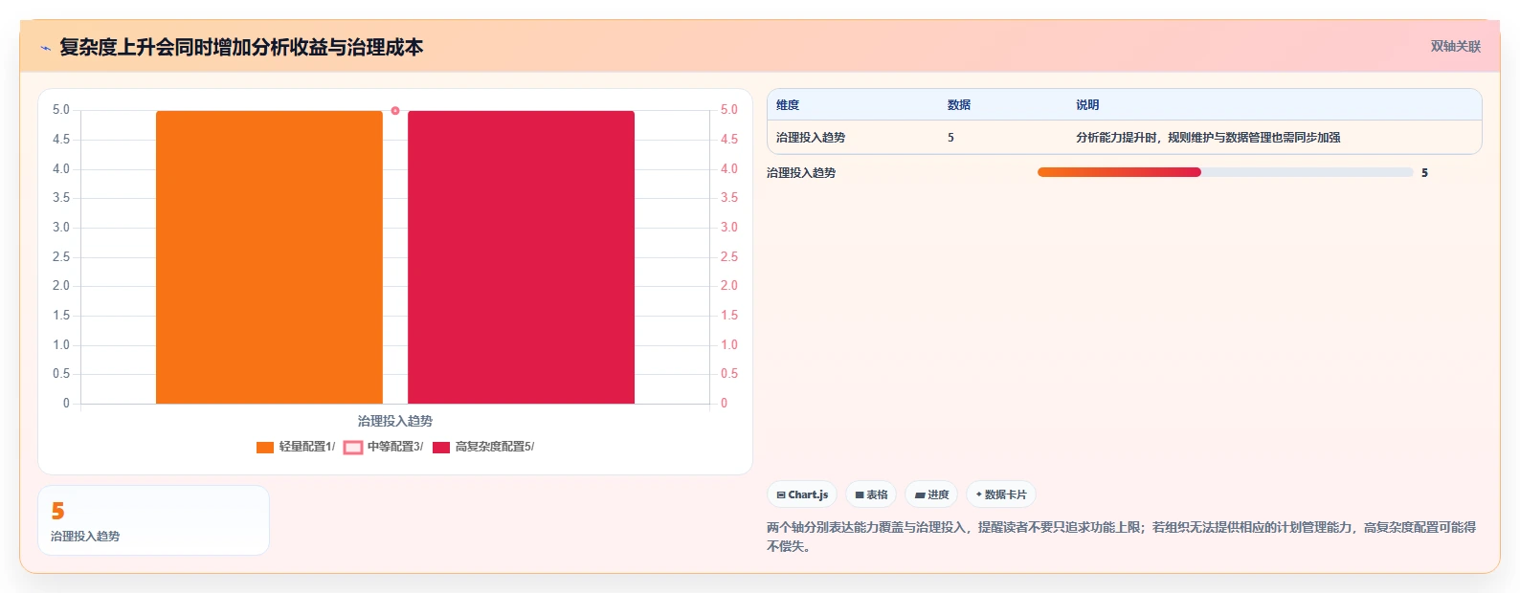The width and height of the screenshot is (1520, 593).
Task: Click the 治理投入趋势 progress bar
Action: pyautogui.click(x=1225, y=172)
